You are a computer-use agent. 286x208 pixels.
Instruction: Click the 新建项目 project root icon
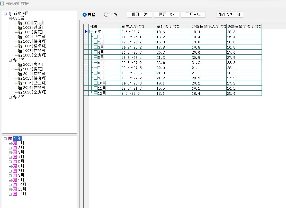[10, 14]
